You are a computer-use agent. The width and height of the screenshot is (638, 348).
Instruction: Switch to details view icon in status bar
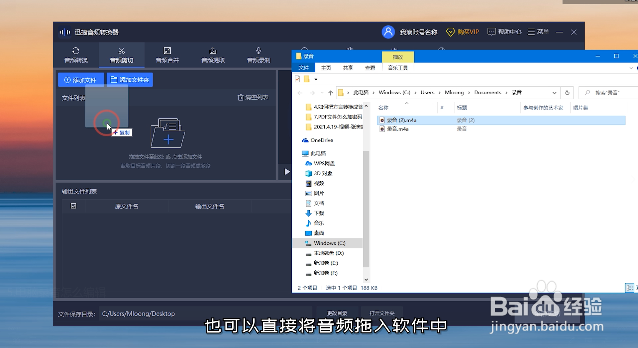(630, 288)
